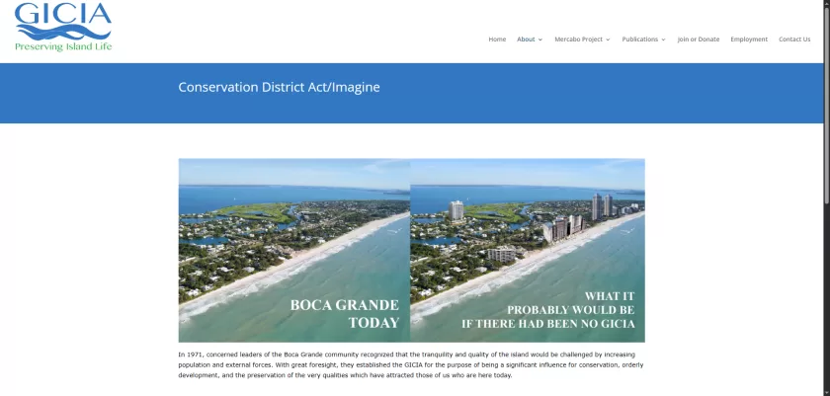The height and width of the screenshot is (396, 830).
Task: Click the BOCA GRANDE TODAY caption text
Action: (x=344, y=314)
